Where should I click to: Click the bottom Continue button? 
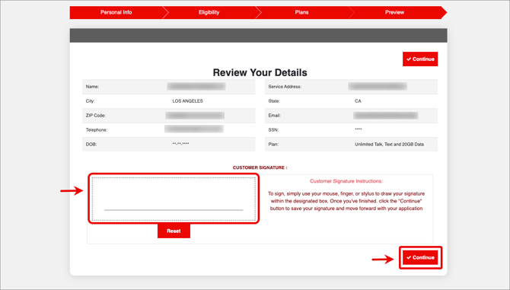click(x=420, y=257)
